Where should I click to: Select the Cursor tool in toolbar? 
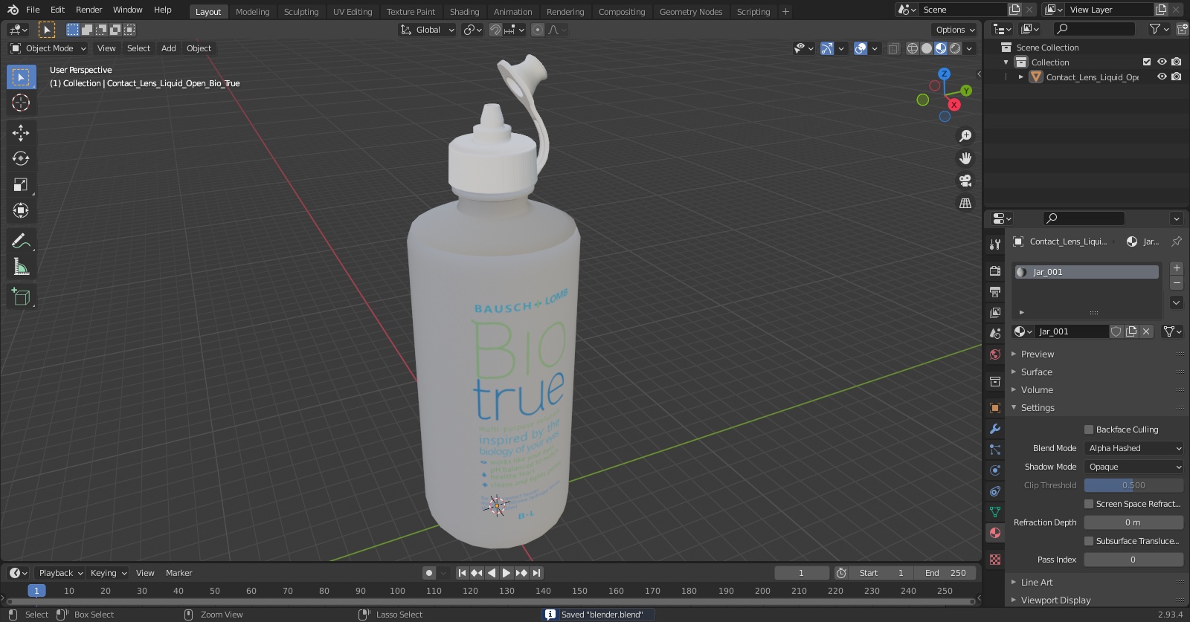click(21, 103)
